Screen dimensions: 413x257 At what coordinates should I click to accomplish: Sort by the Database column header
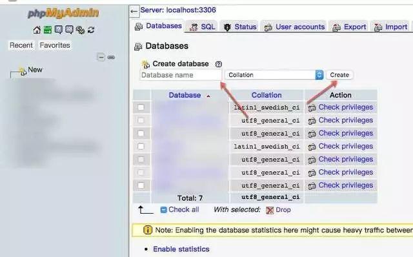tap(185, 95)
